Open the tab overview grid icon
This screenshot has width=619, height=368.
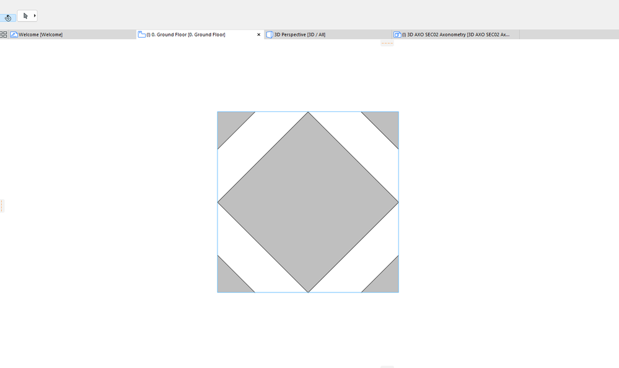4,35
